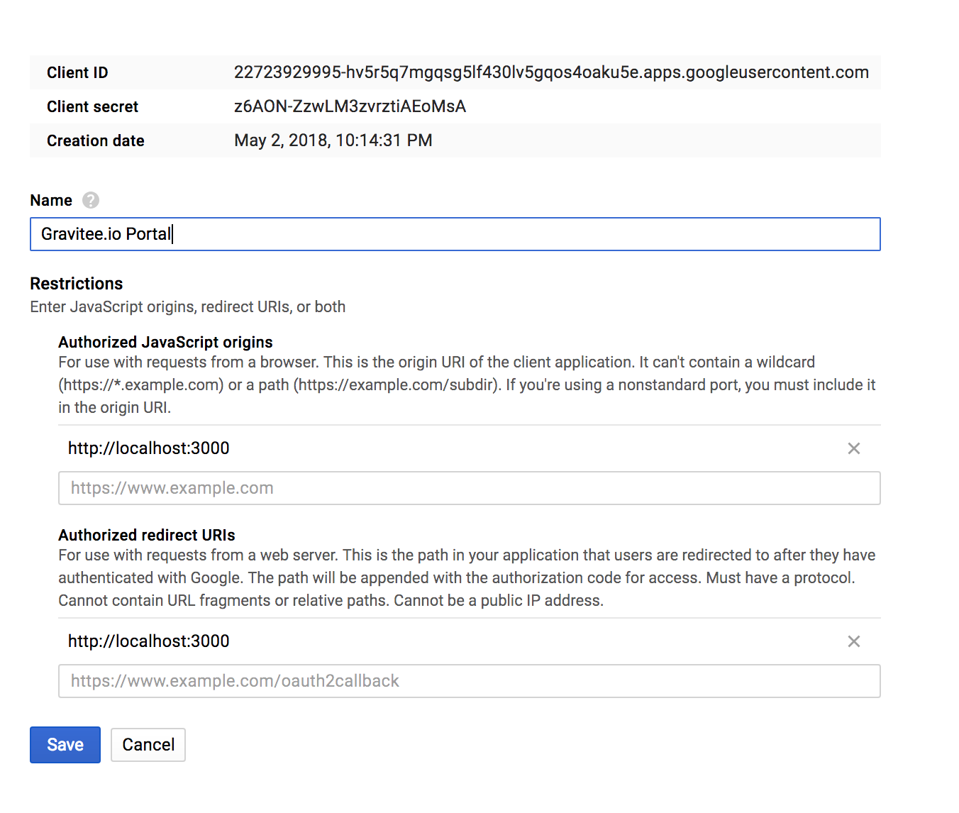Viewport: 959px width, 813px height.
Task: Remove localhost:3000 from Authorized redirect URIs
Action: [x=854, y=641]
